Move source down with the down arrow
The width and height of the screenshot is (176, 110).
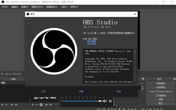[51, 105]
